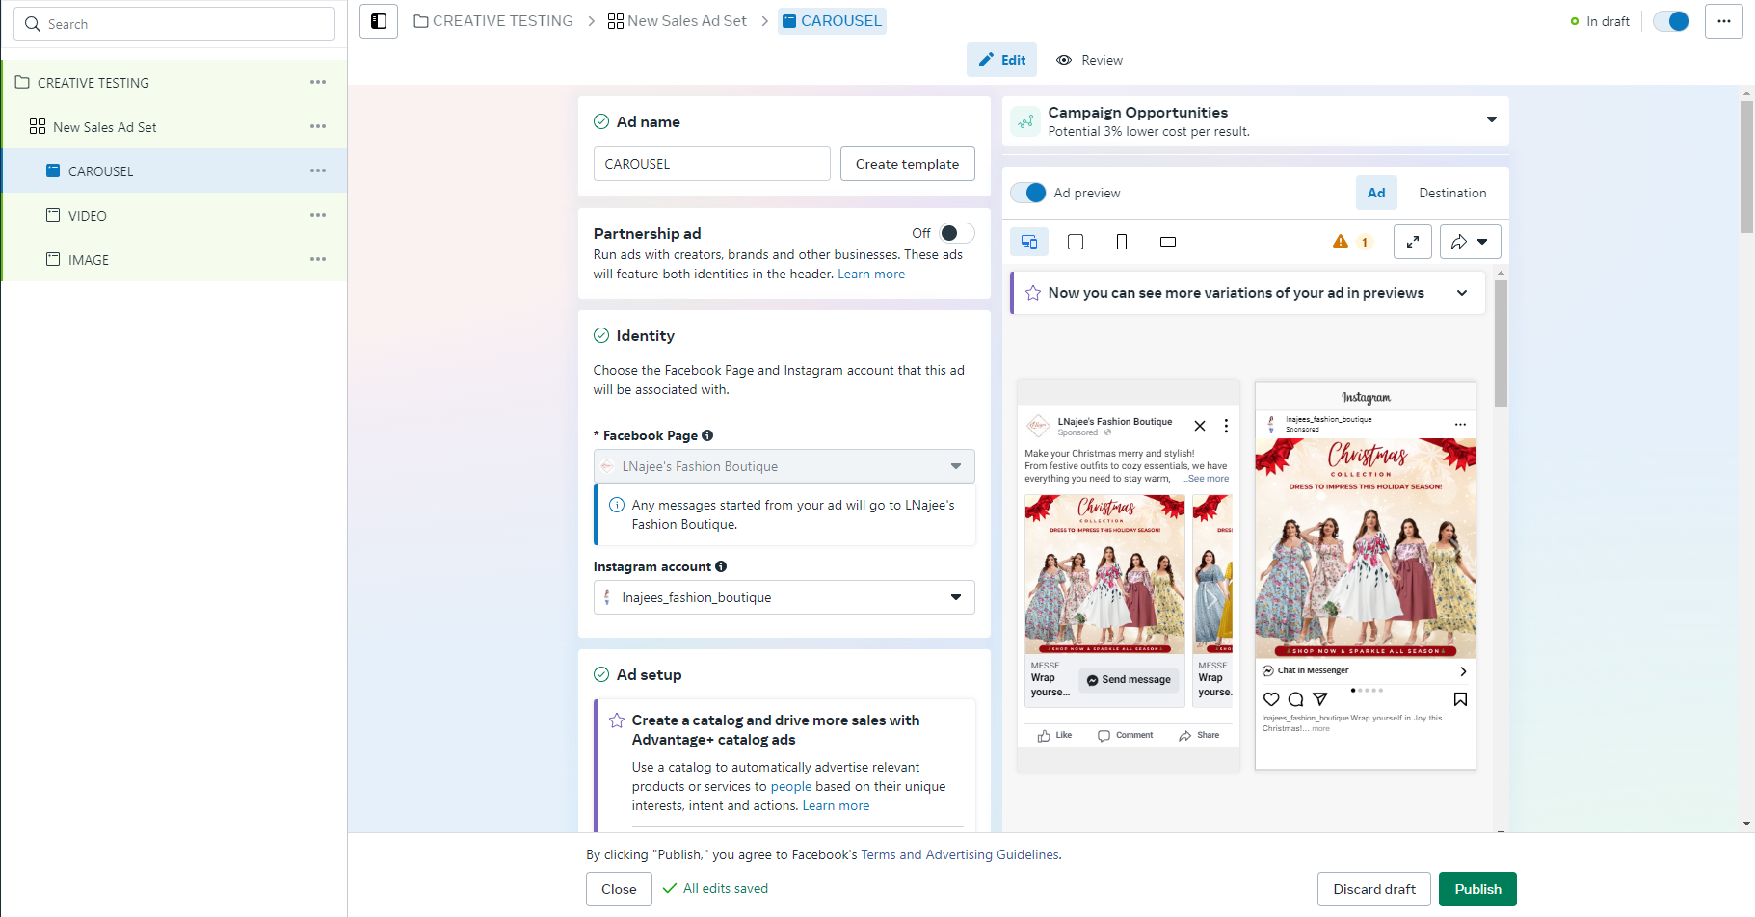The image size is (1755, 917).
Task: Toggle the In draft ad status switch
Action: 1671,21
